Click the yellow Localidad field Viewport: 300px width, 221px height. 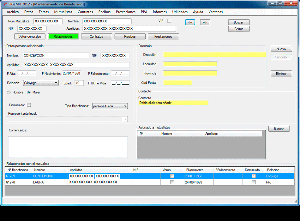click(190, 64)
